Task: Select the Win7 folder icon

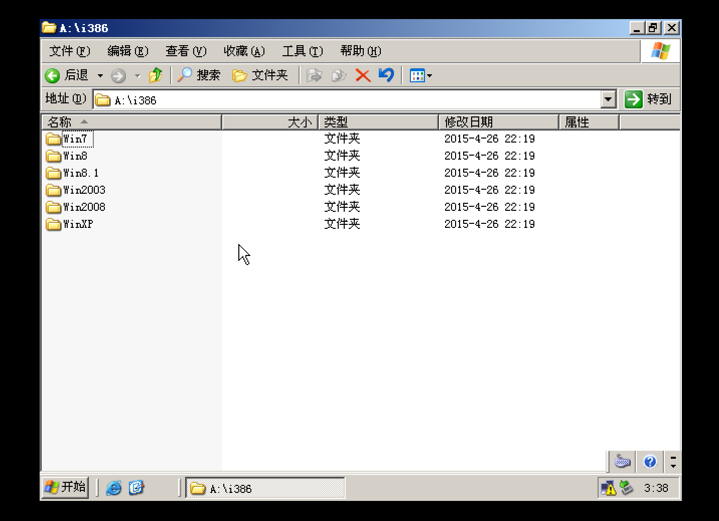Action: (53, 139)
